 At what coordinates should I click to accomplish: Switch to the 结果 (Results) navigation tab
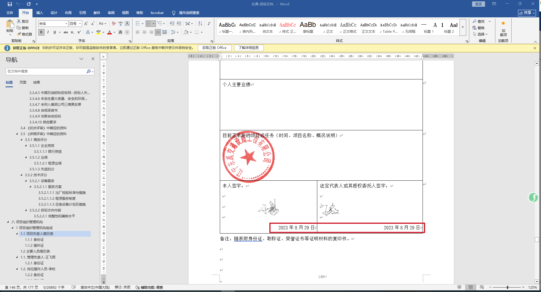[36, 83]
